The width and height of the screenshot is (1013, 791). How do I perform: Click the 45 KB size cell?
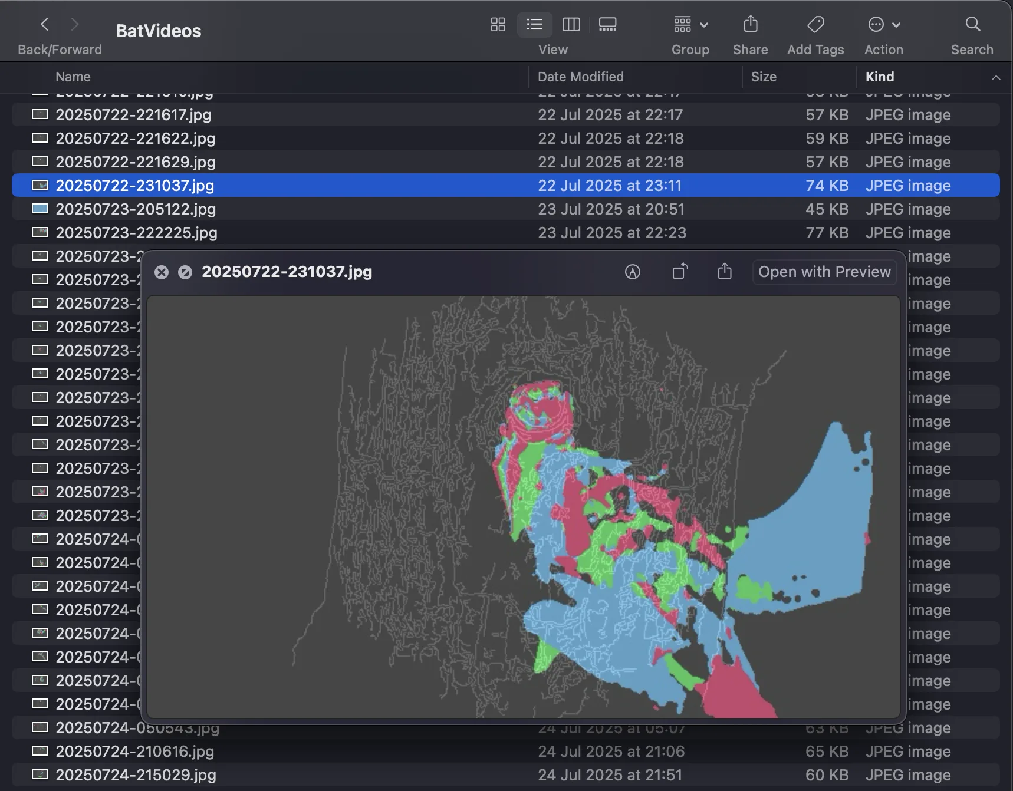click(827, 209)
